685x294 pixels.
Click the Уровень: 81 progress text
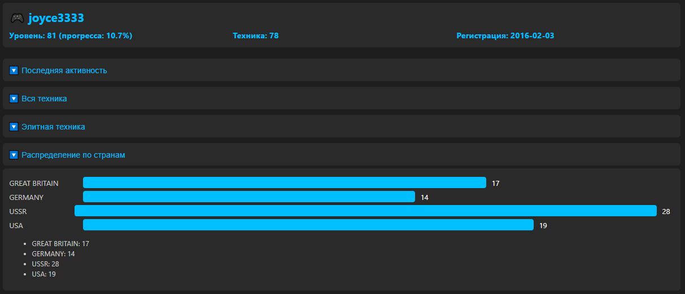71,35
